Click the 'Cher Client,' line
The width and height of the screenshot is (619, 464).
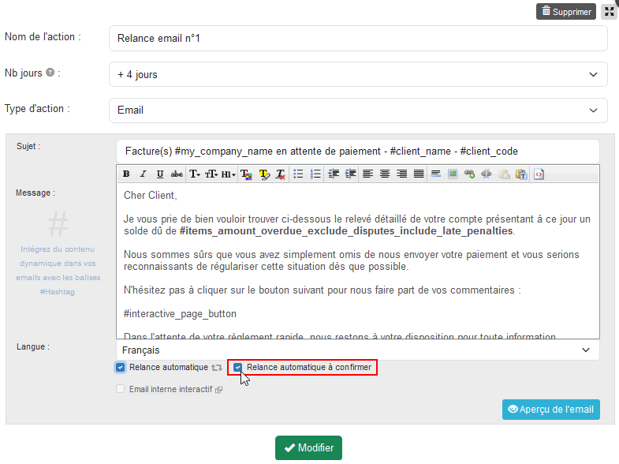pyautogui.click(x=151, y=196)
